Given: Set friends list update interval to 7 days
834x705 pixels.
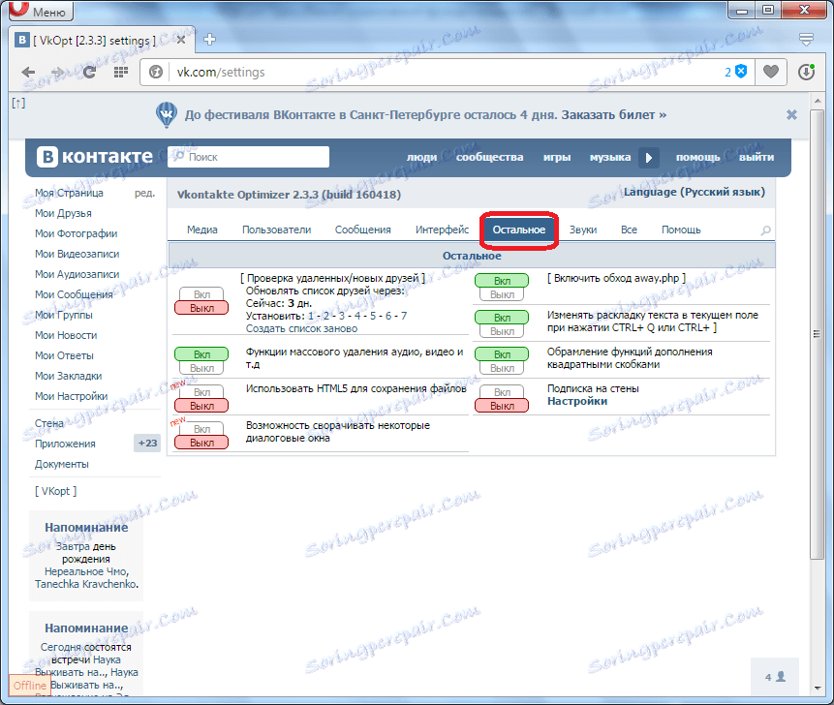Looking at the screenshot, I should pos(404,316).
